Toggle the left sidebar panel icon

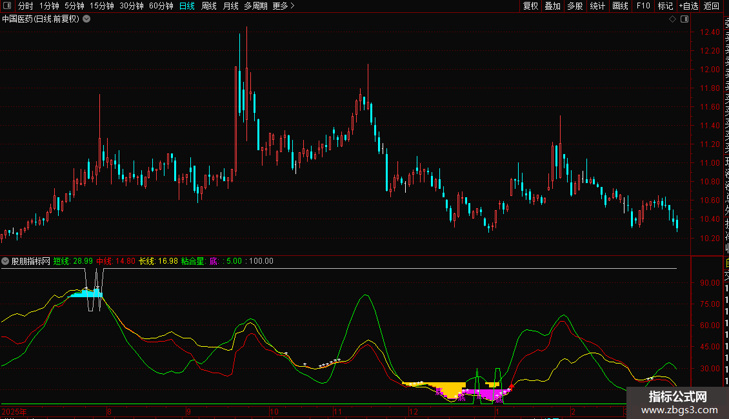(8, 6)
